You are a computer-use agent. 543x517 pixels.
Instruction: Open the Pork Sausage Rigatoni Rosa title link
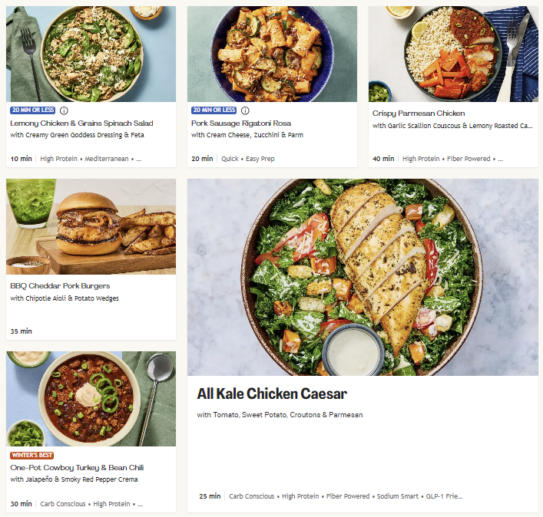point(241,123)
